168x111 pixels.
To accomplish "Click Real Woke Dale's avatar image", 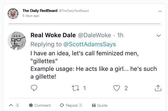I will click(x=17, y=41).
